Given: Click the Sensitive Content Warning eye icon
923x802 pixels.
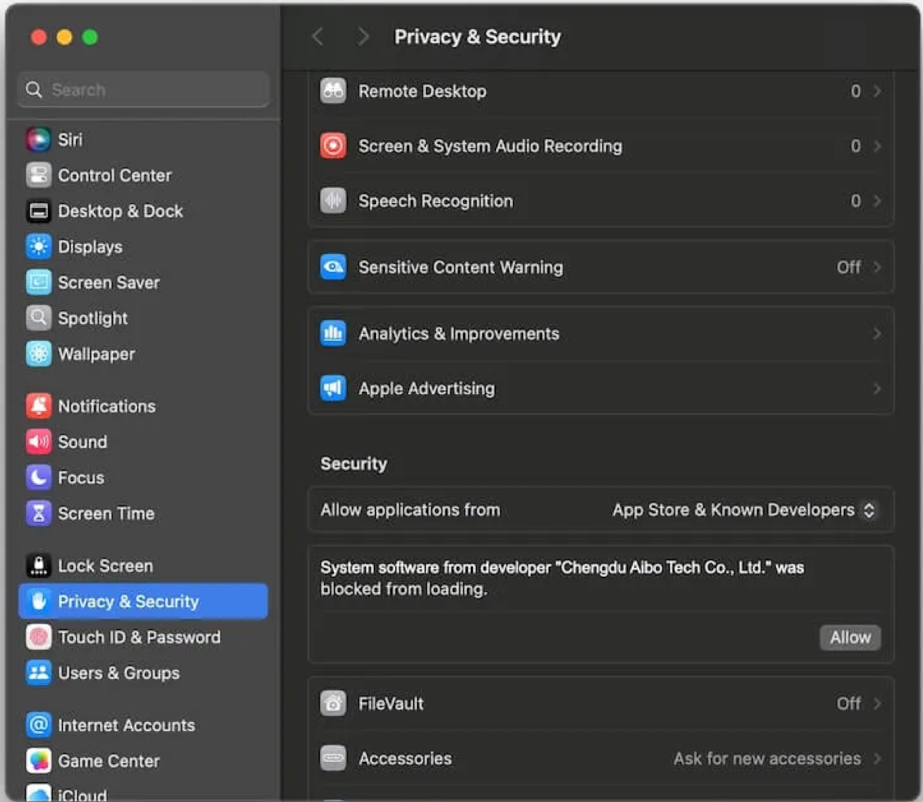Looking at the screenshot, I should 333,267.
